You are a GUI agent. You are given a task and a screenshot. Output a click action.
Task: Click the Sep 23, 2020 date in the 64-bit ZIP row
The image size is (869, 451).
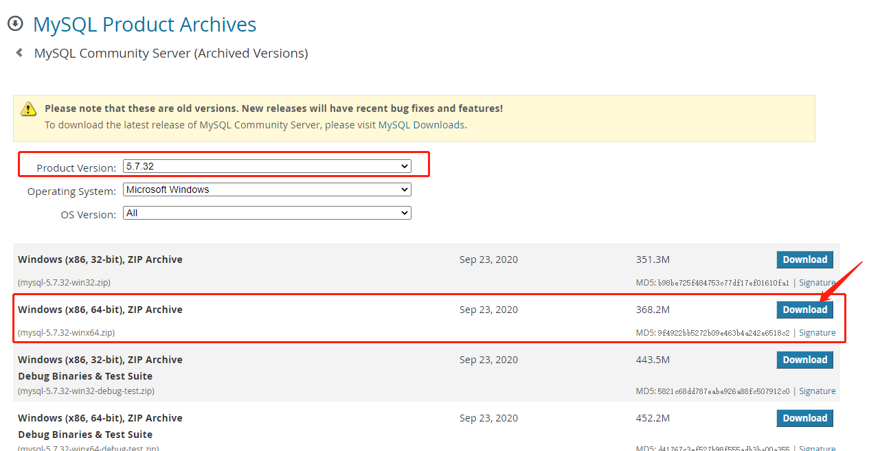tap(488, 310)
